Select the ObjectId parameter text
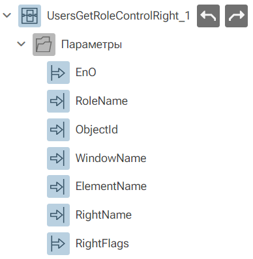The image size is (253, 259). pos(97,130)
